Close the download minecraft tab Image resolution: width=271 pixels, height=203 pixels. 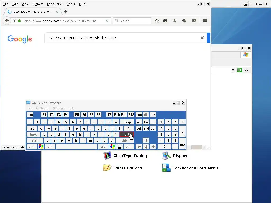click(57, 12)
